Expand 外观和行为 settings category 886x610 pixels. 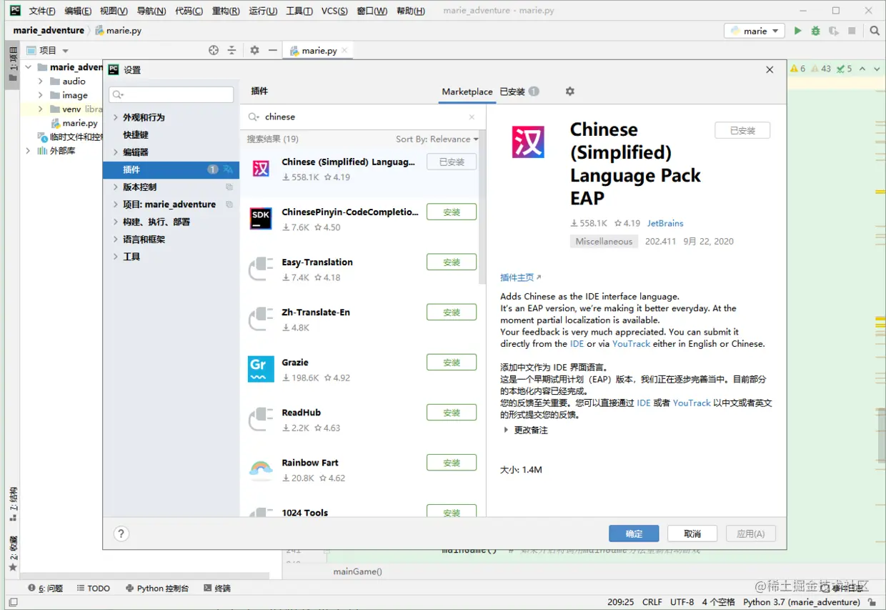point(116,117)
